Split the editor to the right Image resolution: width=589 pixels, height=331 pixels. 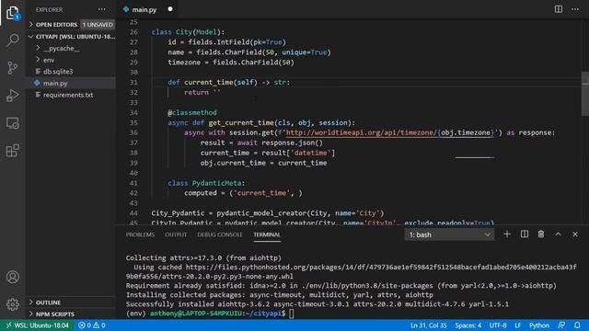[559, 9]
